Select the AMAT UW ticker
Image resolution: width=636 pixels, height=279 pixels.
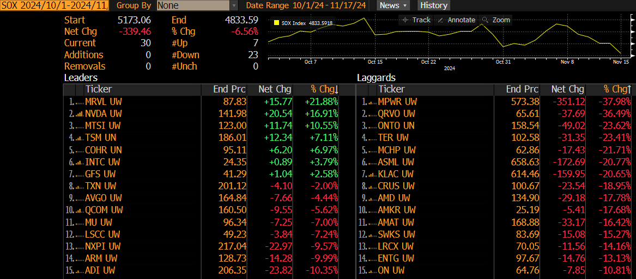[396, 223]
